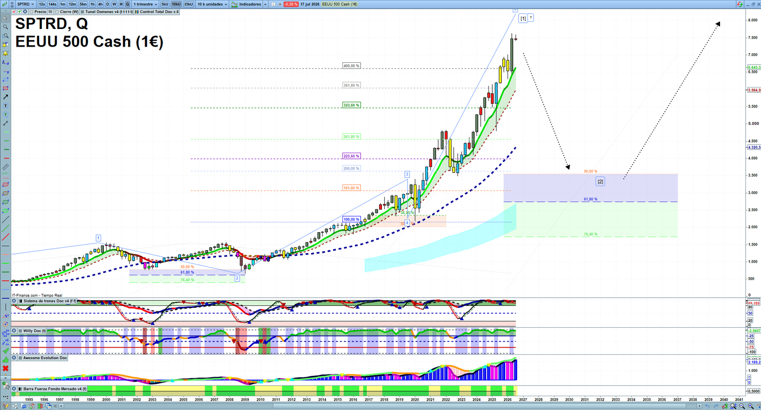Image resolution: width=761 pixels, height=410 pixels.
Task: Select the blue rectangle drawing tool
Action: [x=5, y=79]
